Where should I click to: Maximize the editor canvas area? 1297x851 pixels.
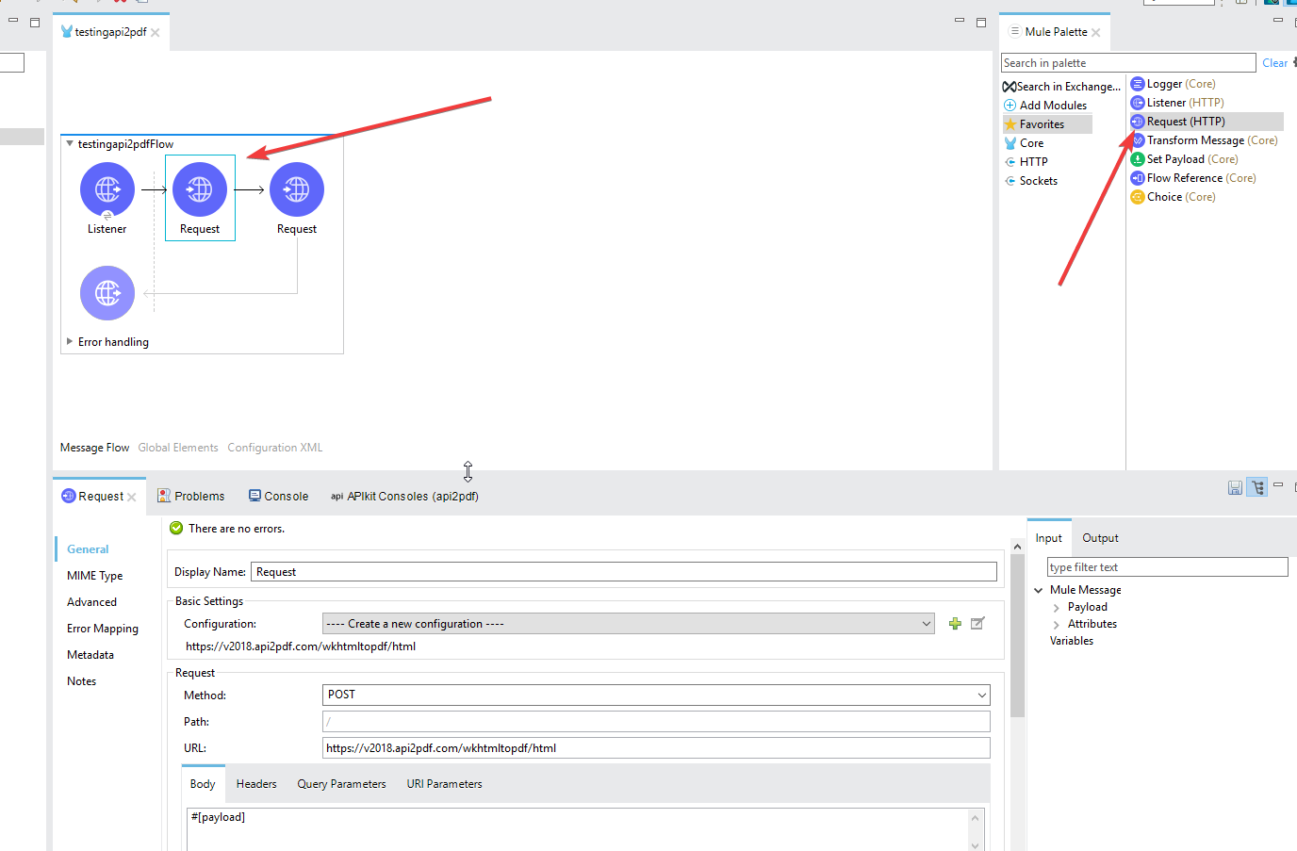[x=981, y=22]
